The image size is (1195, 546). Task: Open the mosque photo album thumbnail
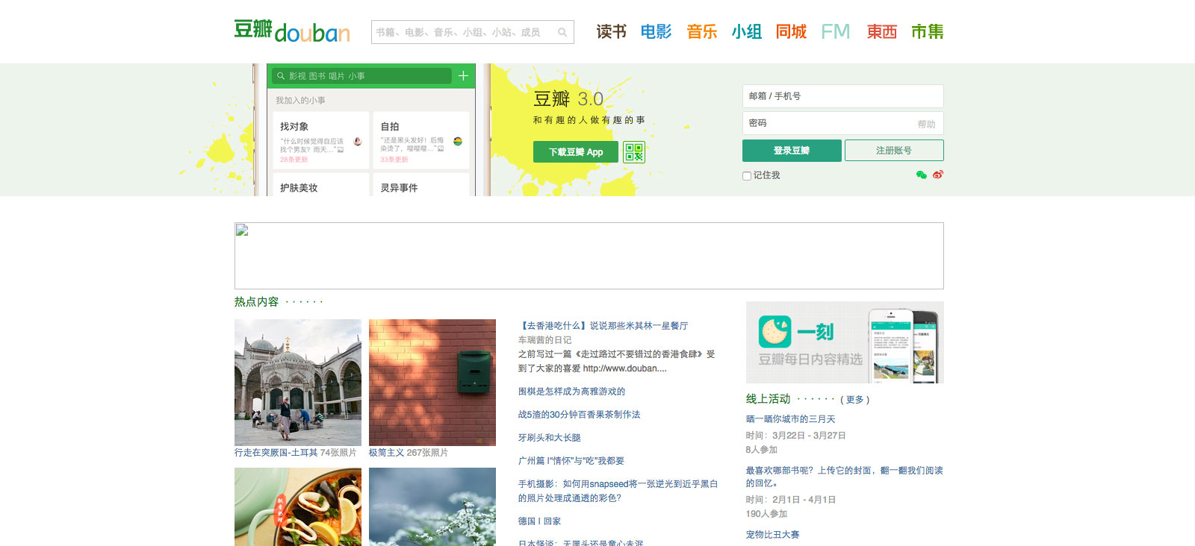click(298, 383)
